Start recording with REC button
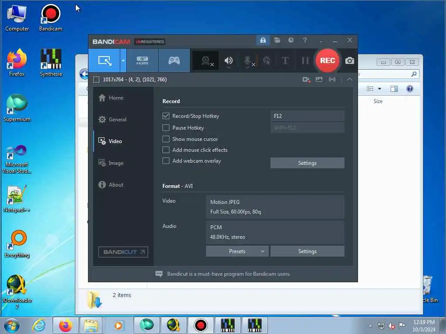446x334 pixels. pyautogui.click(x=328, y=60)
